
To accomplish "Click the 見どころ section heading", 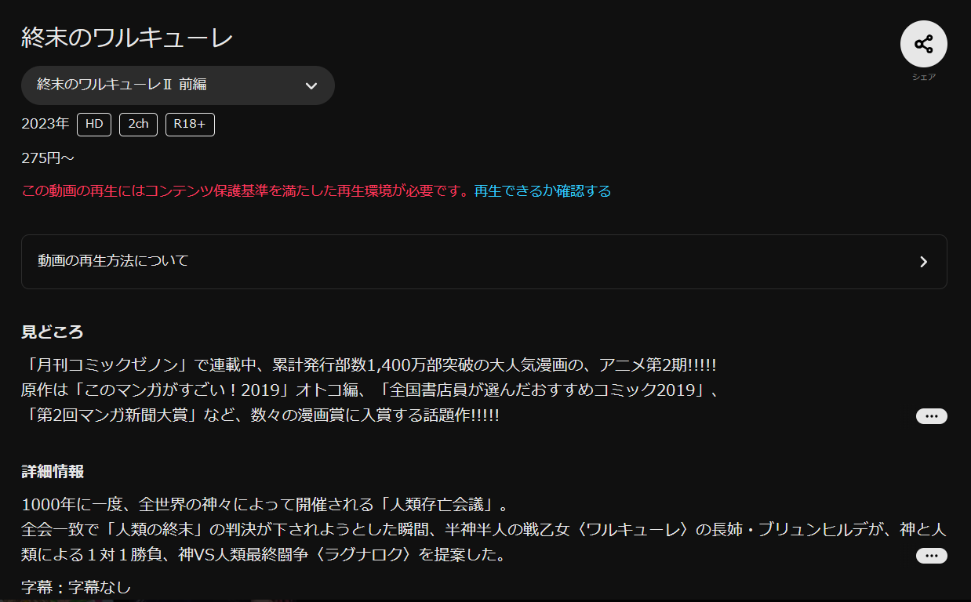I will coord(52,332).
